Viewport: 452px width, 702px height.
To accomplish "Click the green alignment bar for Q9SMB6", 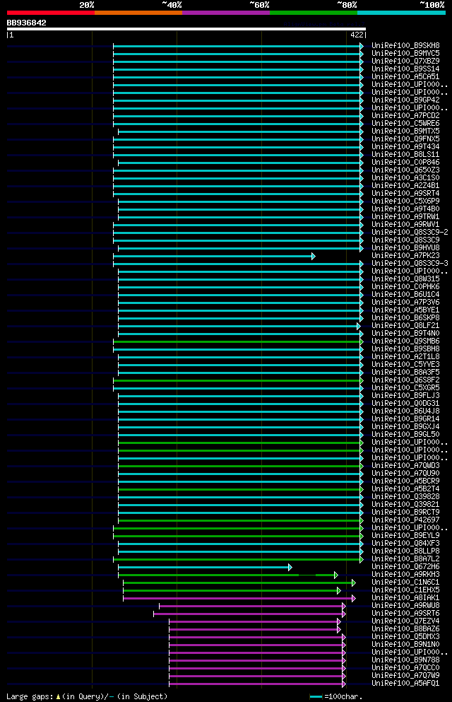I will (238, 341).
